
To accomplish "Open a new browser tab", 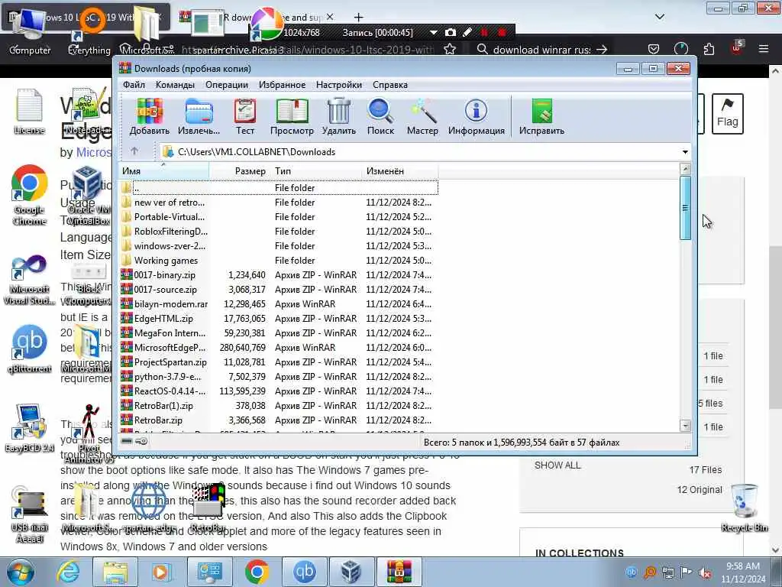I will coord(358,18).
